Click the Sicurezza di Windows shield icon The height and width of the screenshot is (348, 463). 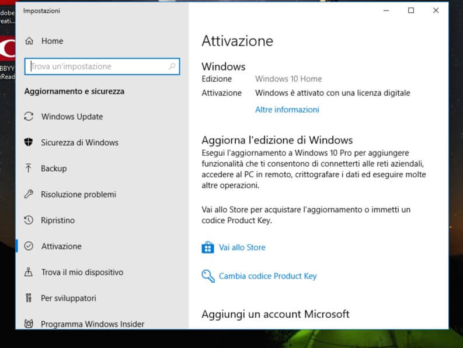point(29,142)
